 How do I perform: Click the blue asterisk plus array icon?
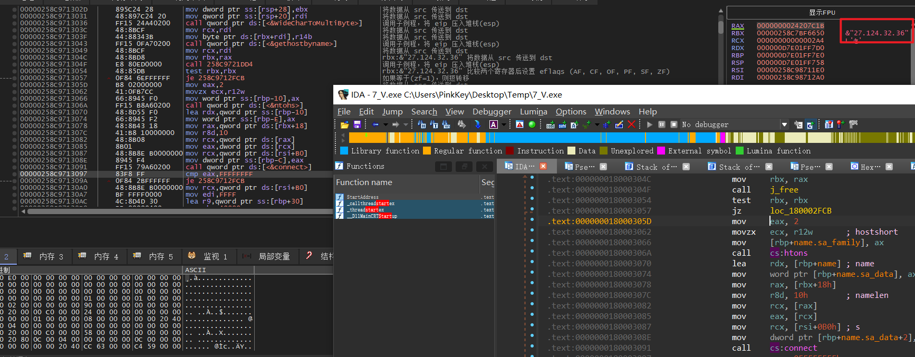click(x=606, y=124)
